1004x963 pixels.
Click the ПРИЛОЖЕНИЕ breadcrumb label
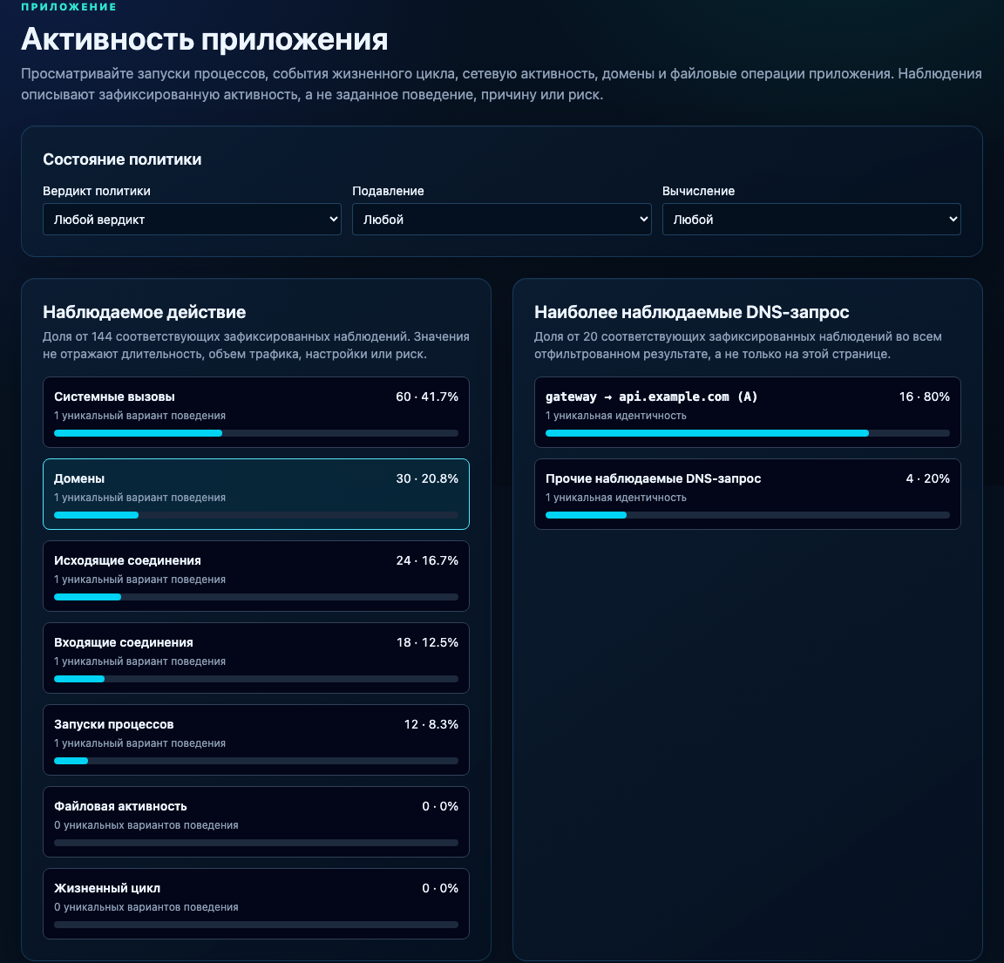(x=69, y=7)
